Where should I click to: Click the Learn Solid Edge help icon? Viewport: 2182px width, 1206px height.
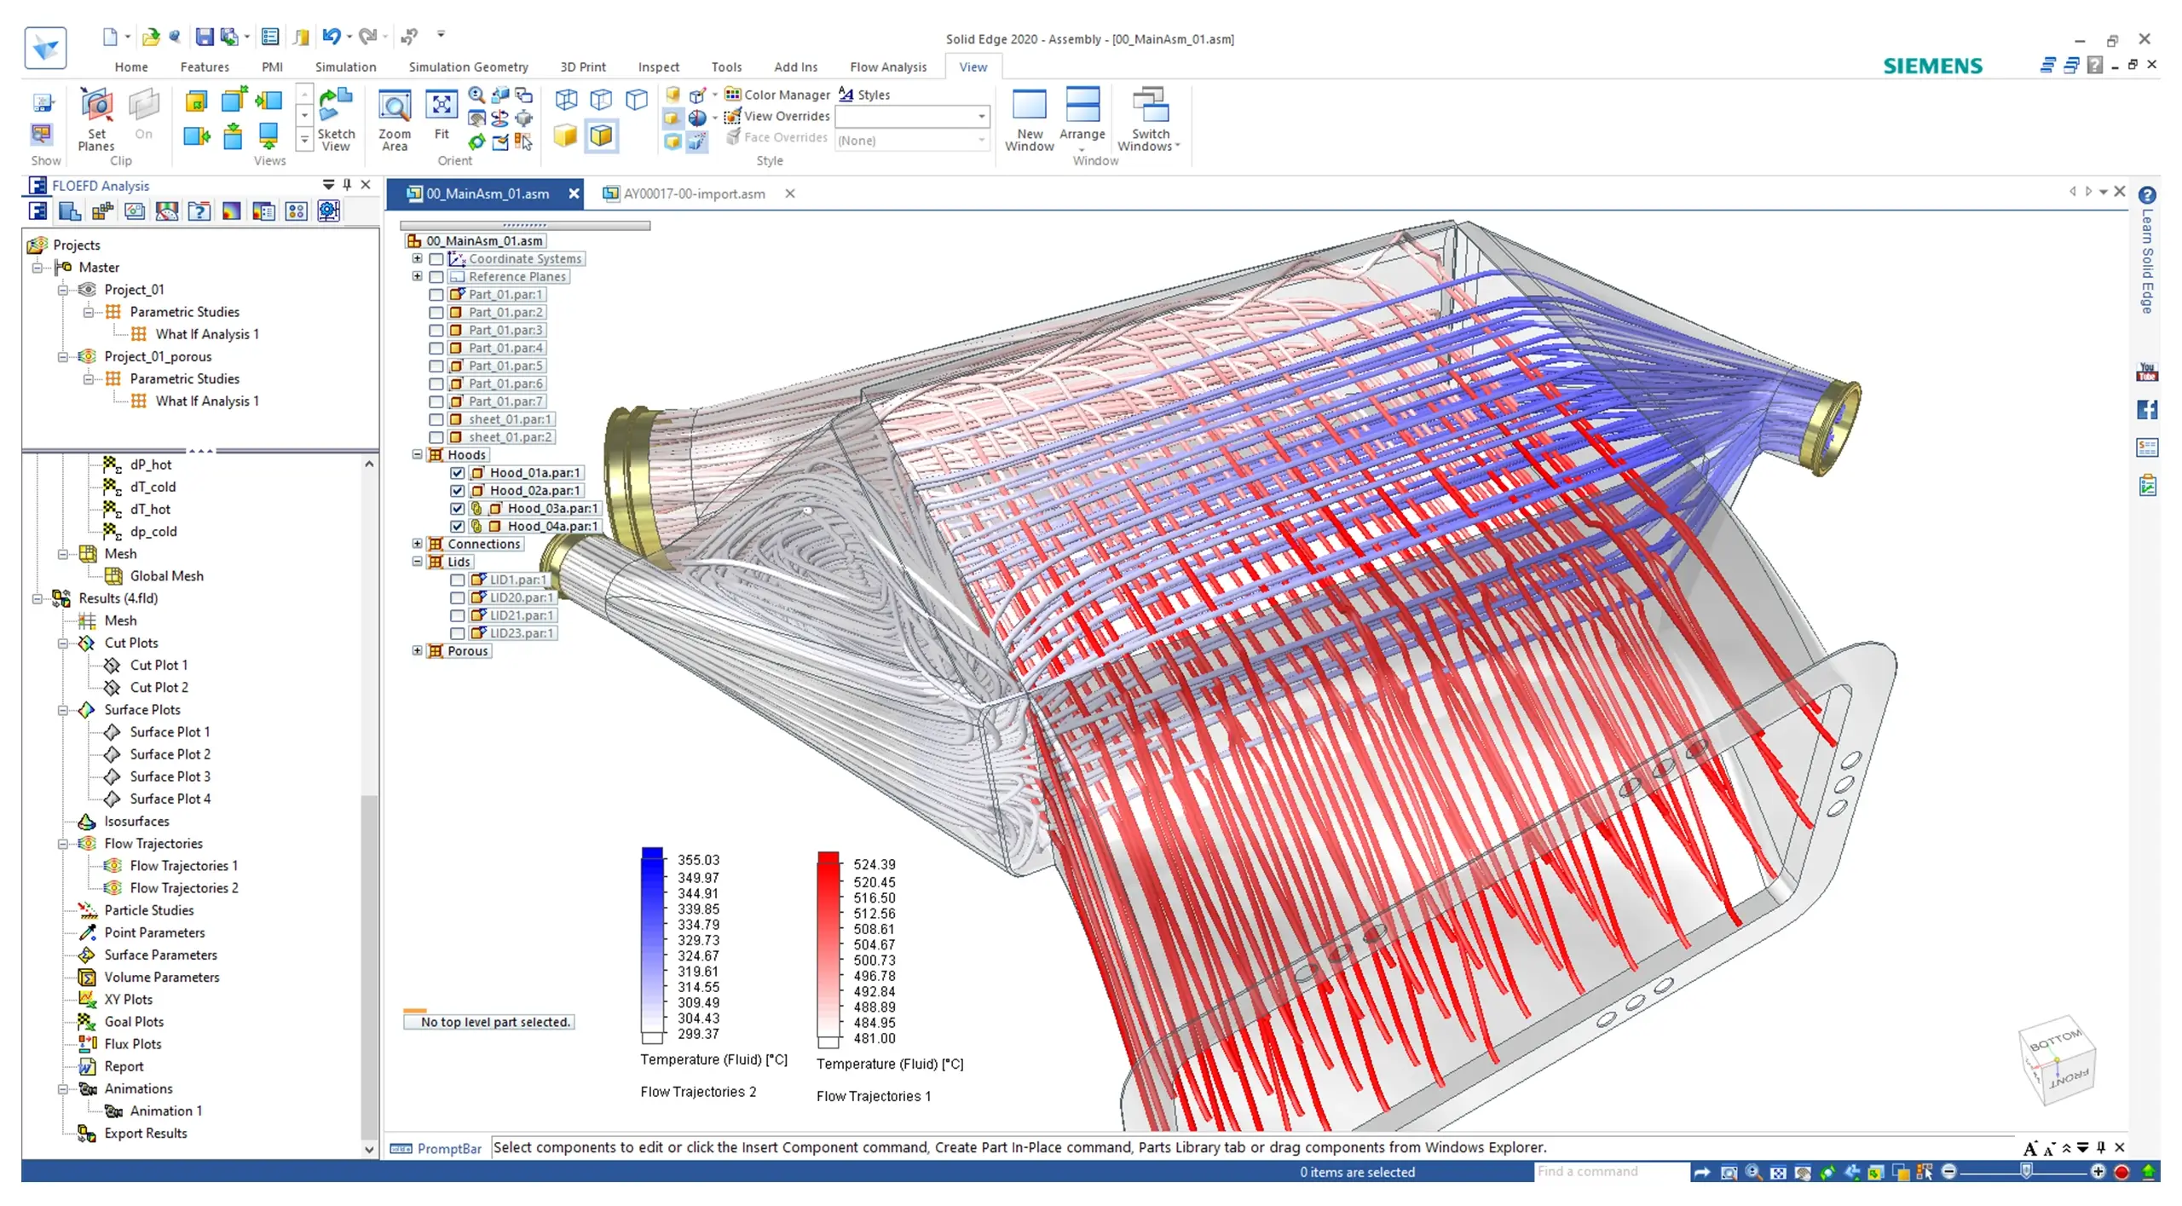point(2147,195)
